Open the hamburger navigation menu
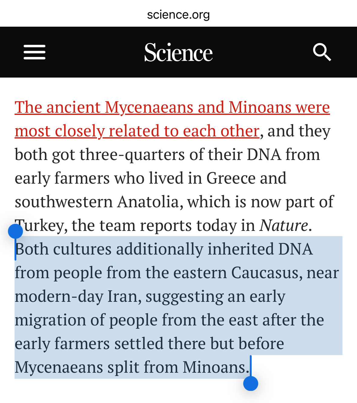 pos(35,52)
